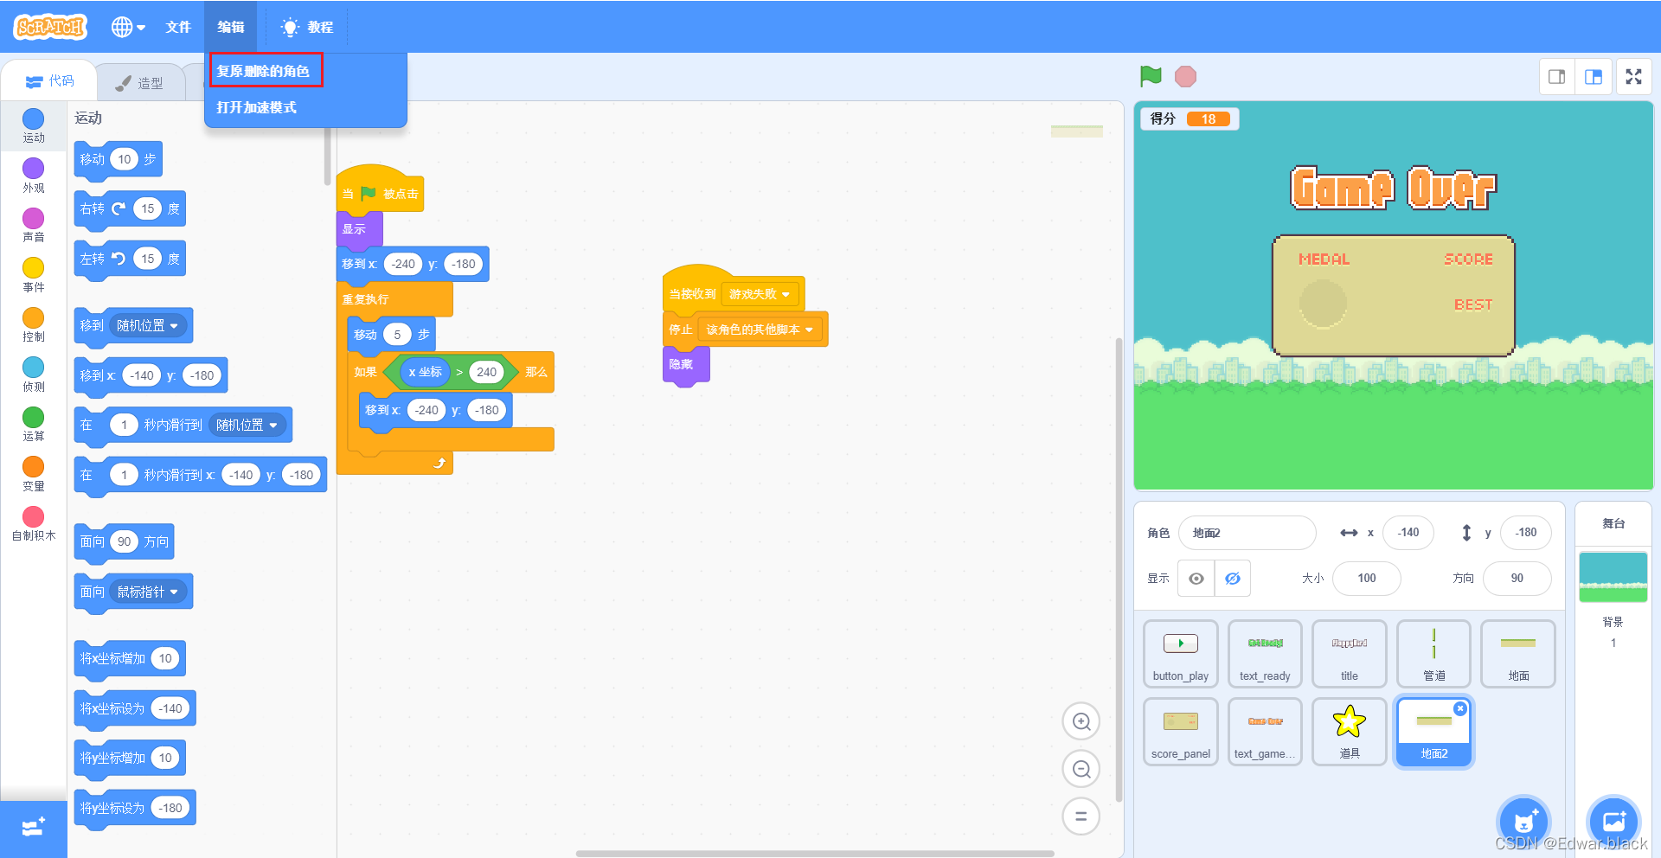1661x858 pixels.
Task: Select the 管道 sprite
Action: point(1433,654)
